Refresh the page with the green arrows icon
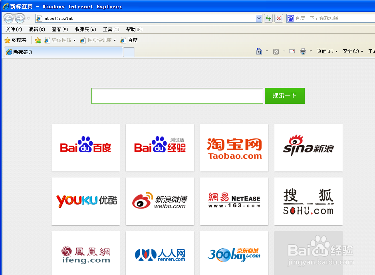 tap(268, 18)
